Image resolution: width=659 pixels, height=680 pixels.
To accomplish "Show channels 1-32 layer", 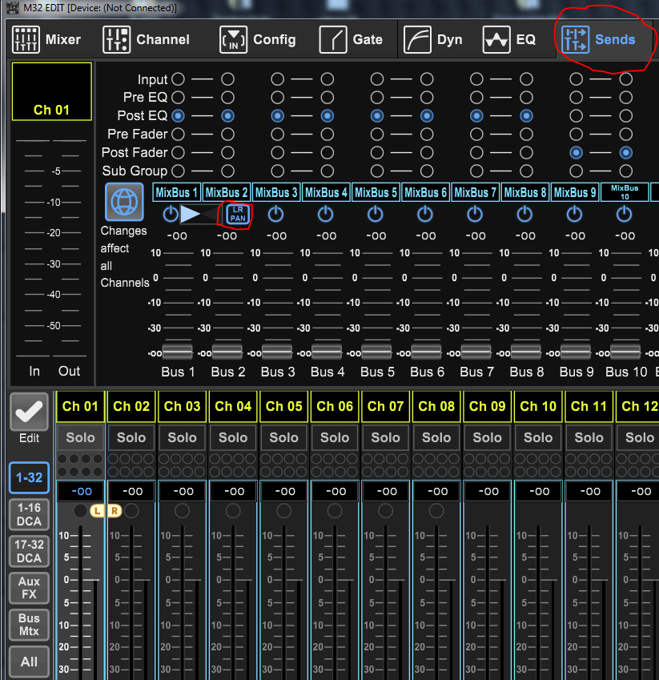I will pyautogui.click(x=29, y=478).
